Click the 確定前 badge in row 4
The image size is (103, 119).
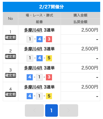point(10,94)
